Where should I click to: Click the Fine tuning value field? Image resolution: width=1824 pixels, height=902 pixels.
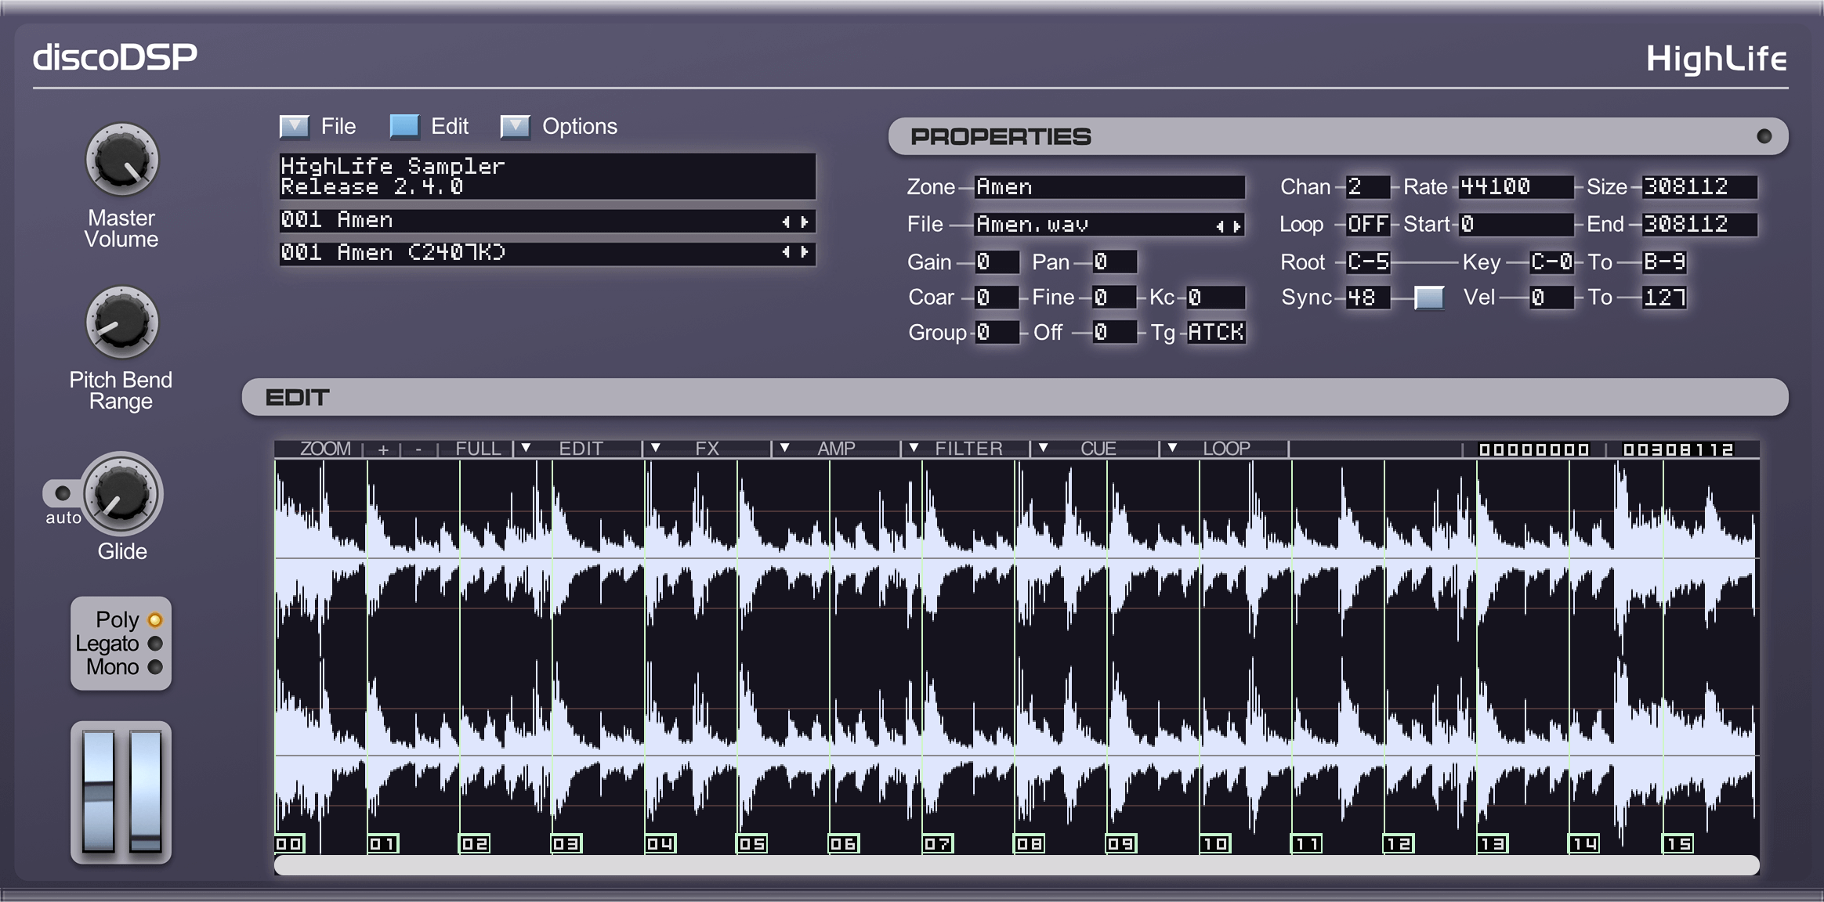[x=1114, y=298]
